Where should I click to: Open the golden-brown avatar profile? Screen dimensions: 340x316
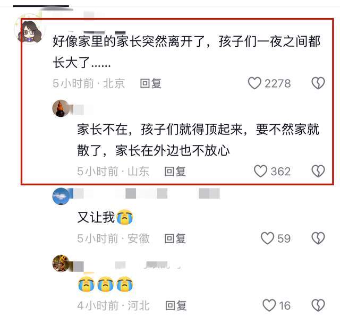(61, 263)
